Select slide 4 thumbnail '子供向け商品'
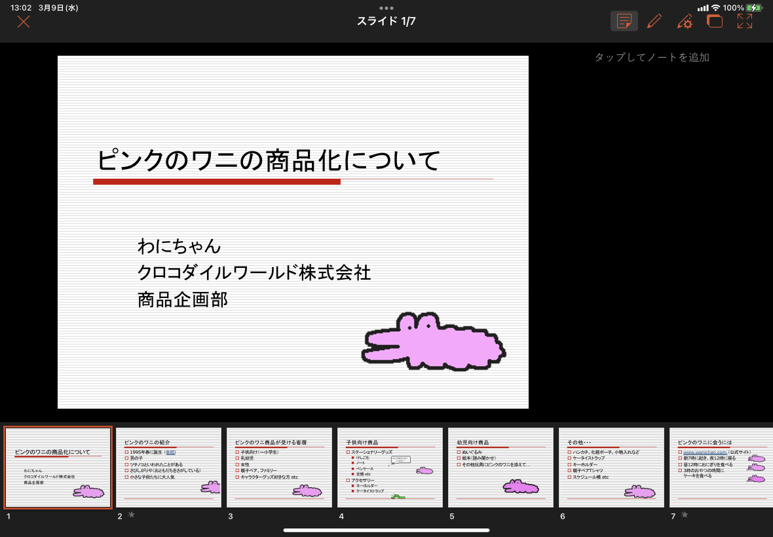Viewport: 773px width, 537px height. point(390,468)
